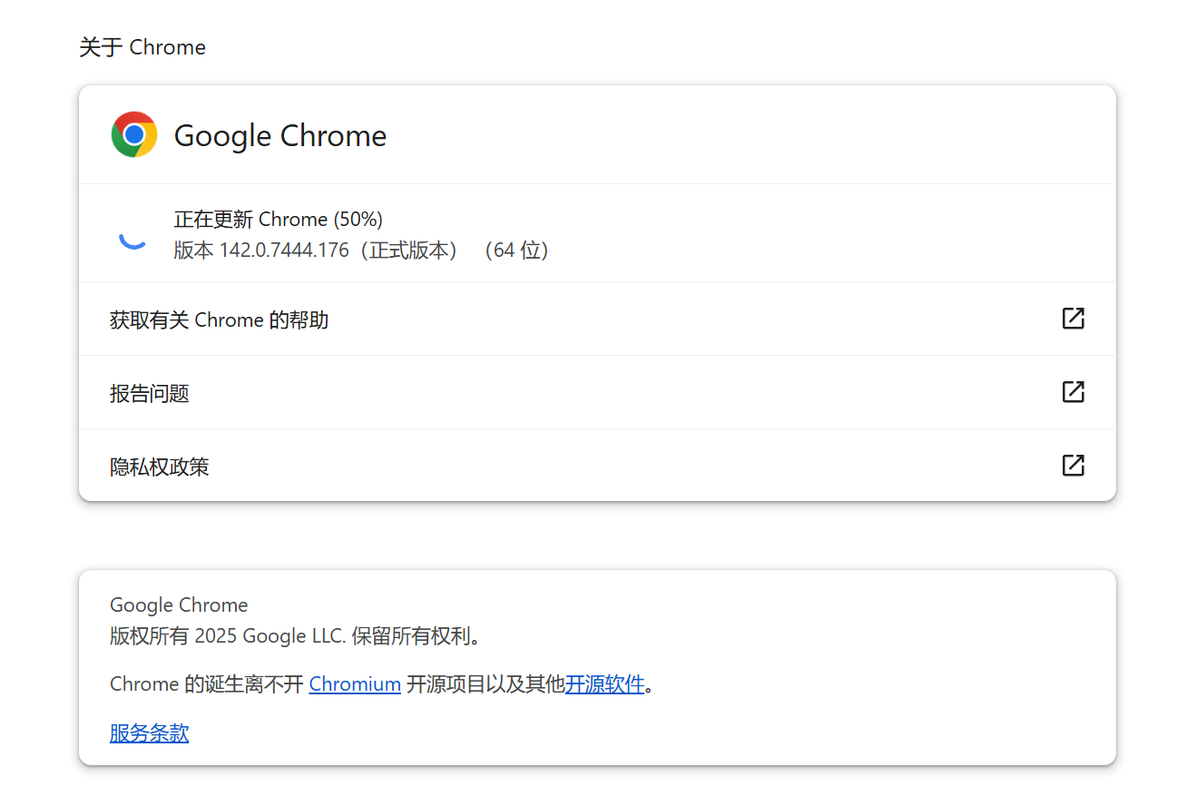The image size is (1187, 806).
Task: Click the （64 位） label
Action: (x=518, y=250)
